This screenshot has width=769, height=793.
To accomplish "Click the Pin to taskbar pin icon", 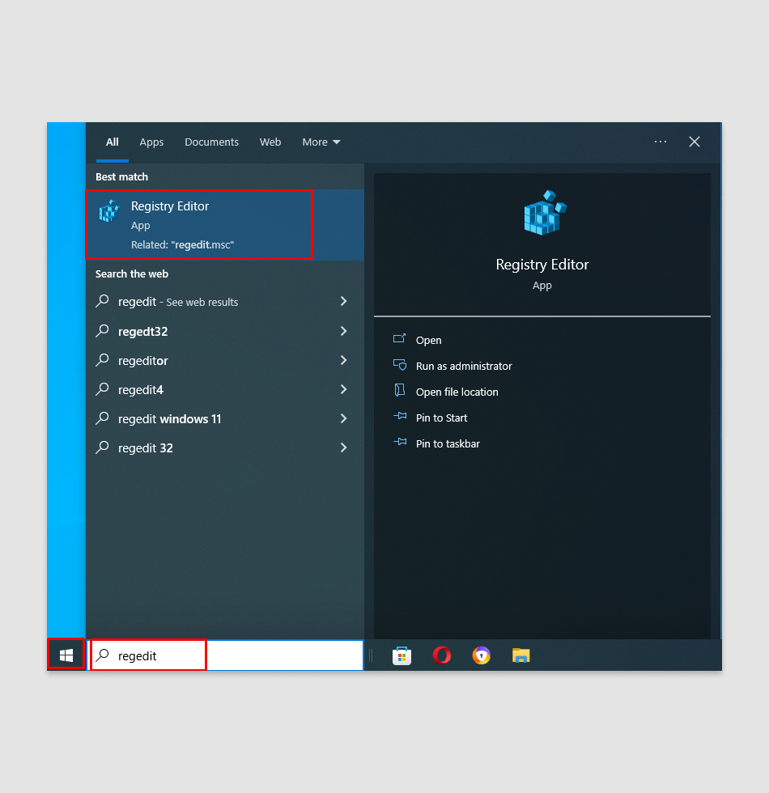I will tap(400, 442).
